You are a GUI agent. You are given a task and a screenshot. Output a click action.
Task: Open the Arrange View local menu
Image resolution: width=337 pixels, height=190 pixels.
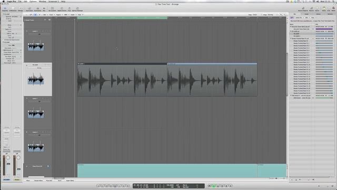pyautogui.click(x=80, y=15)
